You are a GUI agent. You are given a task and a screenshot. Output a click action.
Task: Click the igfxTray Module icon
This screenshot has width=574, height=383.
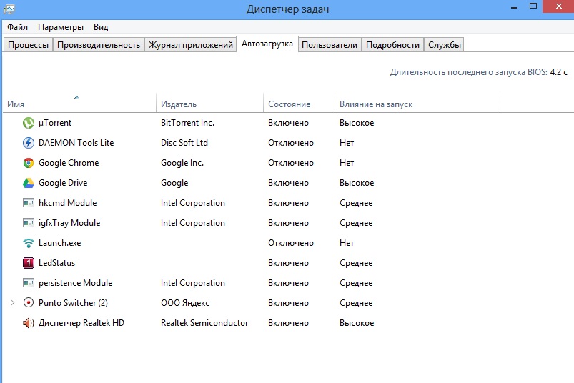[29, 223]
